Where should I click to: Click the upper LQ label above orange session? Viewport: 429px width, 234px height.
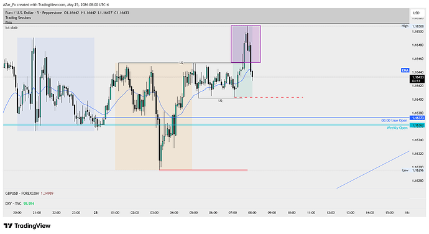point(181,63)
